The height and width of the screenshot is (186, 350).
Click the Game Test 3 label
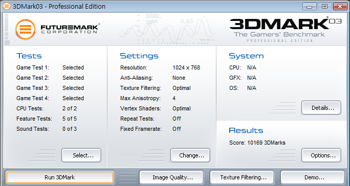(x=33, y=88)
